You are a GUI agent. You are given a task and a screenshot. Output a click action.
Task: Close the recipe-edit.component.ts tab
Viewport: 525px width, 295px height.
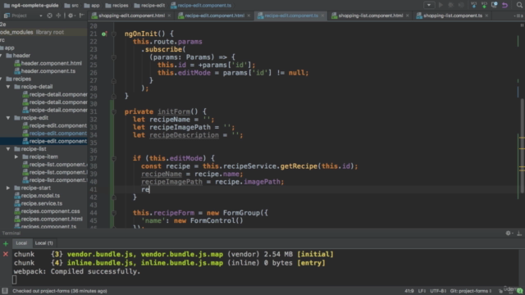322,16
